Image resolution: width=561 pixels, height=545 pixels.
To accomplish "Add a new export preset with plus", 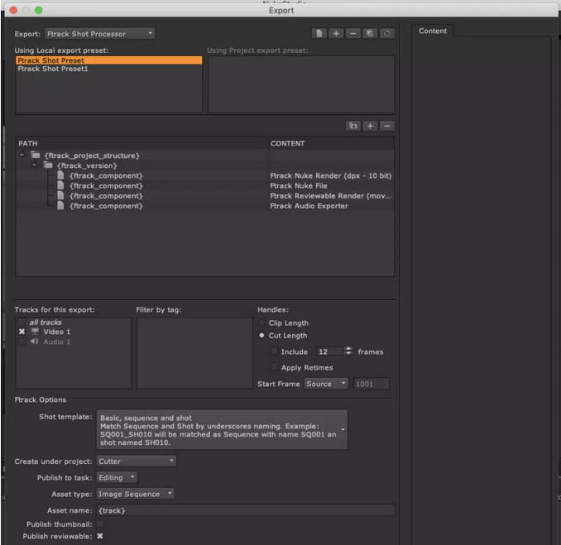I will point(336,34).
